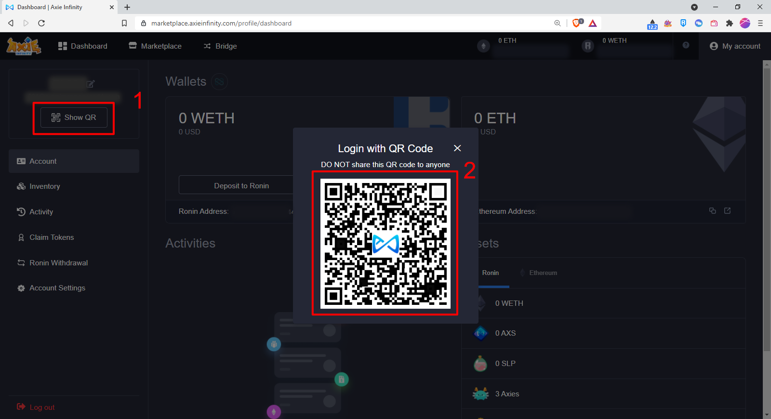This screenshot has width=771, height=419.
Task: Click the 3 Axies icon
Action: pyautogui.click(x=480, y=394)
